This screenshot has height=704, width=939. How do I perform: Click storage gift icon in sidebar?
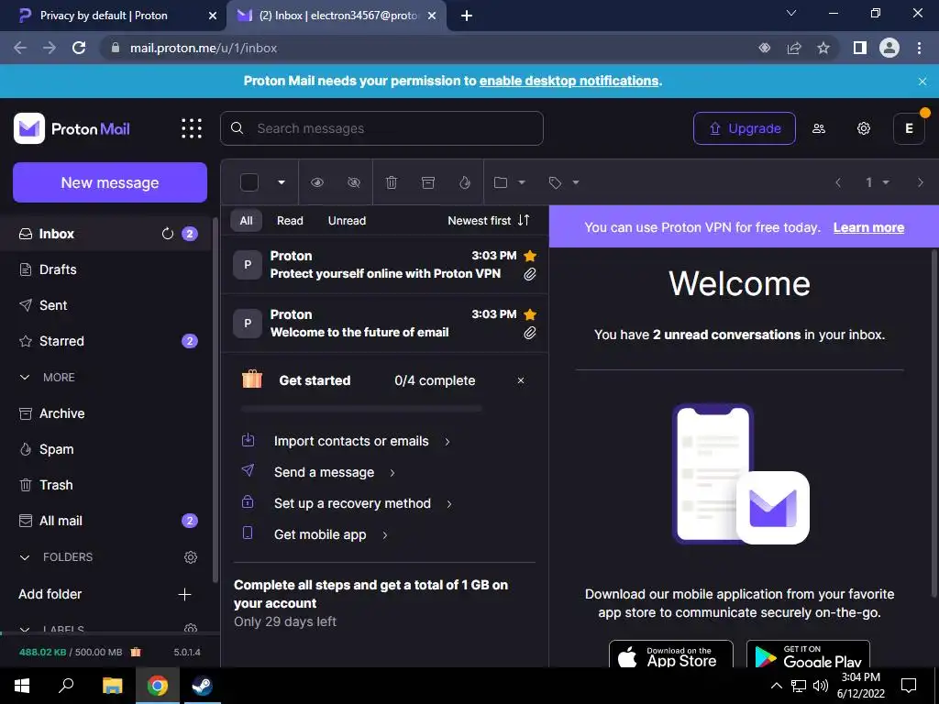pos(136,652)
